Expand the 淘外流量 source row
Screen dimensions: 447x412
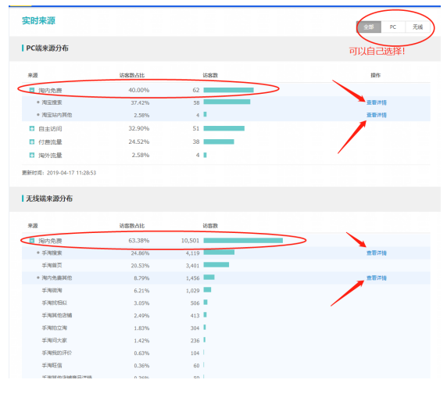click(x=32, y=155)
